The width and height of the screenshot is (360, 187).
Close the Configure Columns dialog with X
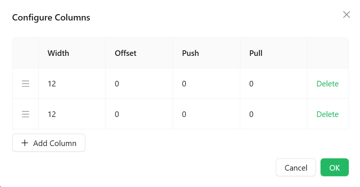click(x=347, y=15)
